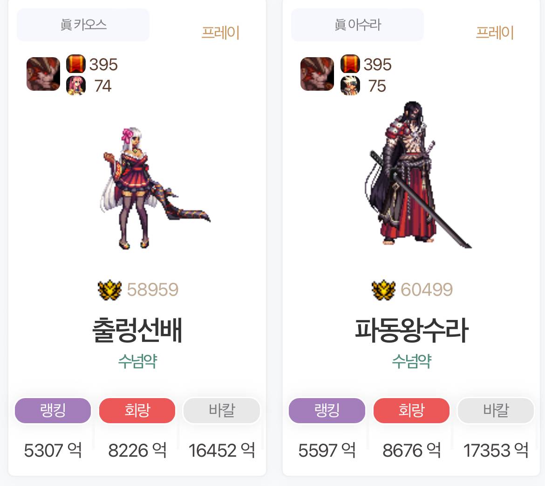Click white-haired buffer icon beside 75

[350, 86]
